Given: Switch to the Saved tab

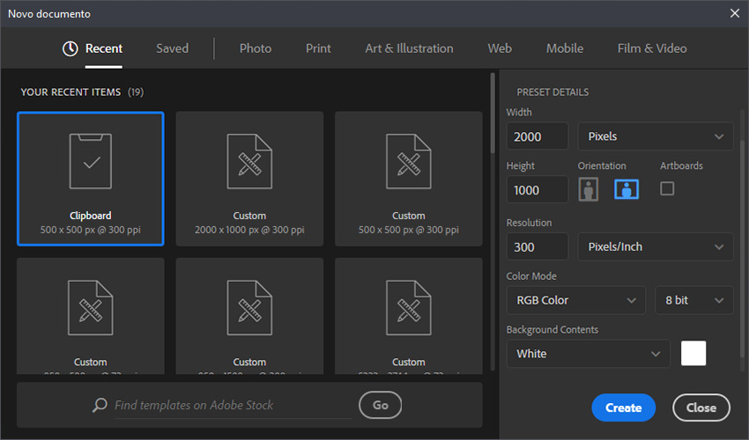Looking at the screenshot, I should pyautogui.click(x=173, y=48).
